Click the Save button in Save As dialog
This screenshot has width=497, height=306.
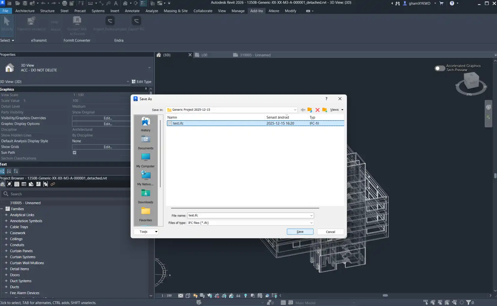coord(300,232)
